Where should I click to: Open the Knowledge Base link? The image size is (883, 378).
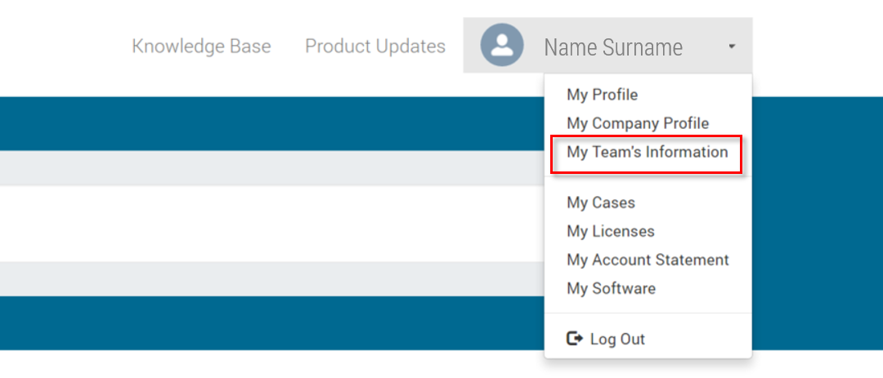pyautogui.click(x=201, y=47)
